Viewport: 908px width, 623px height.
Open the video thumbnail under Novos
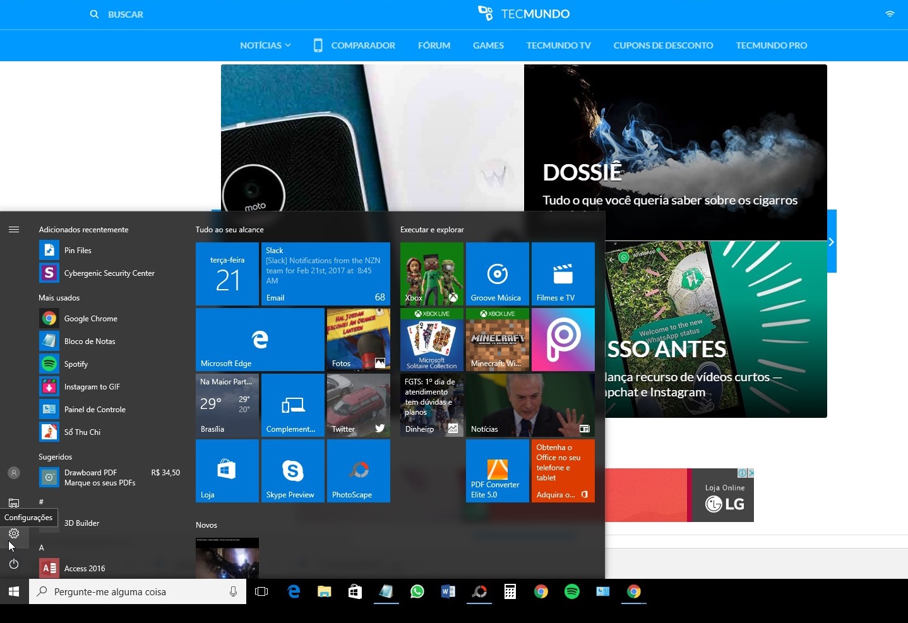[227, 558]
